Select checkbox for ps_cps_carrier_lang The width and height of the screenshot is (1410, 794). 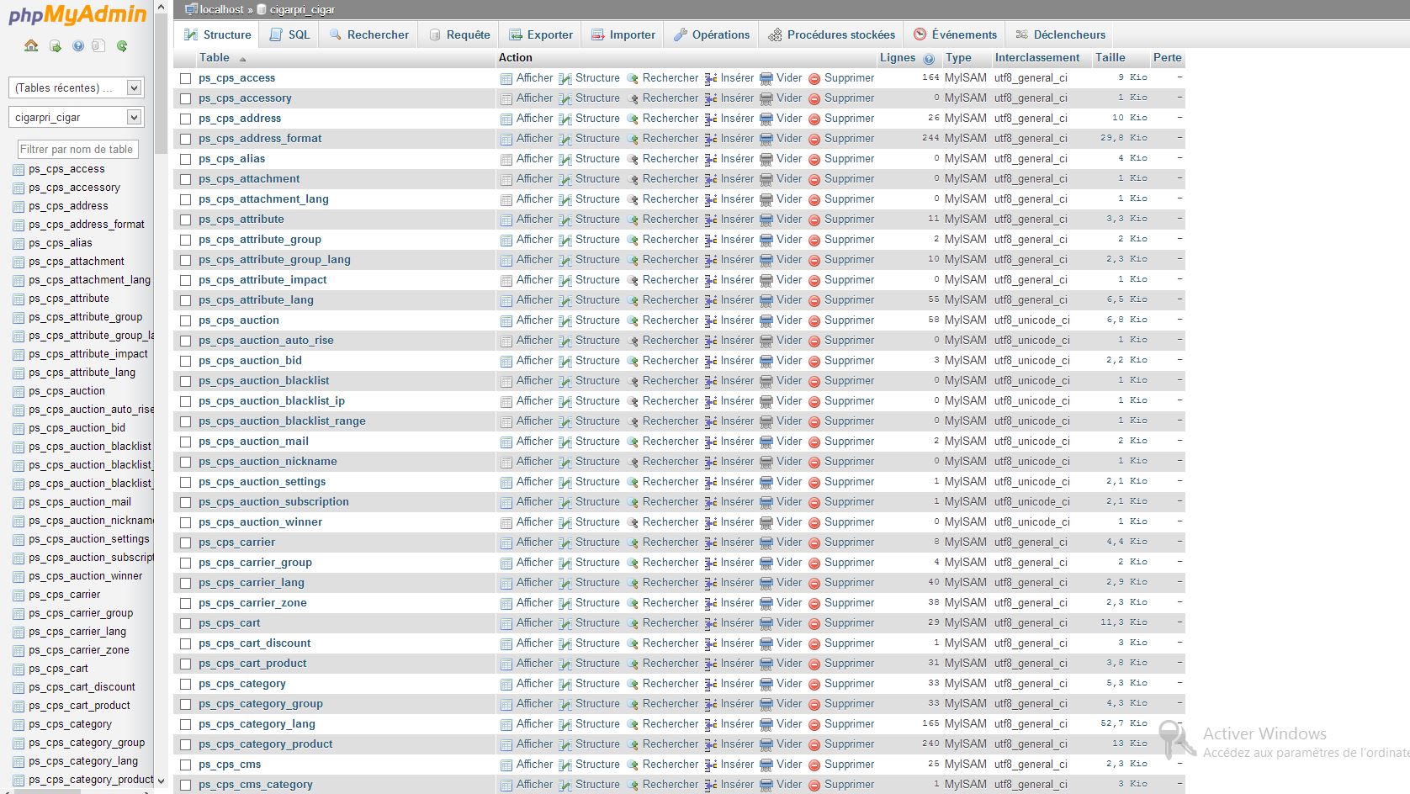pyautogui.click(x=186, y=583)
